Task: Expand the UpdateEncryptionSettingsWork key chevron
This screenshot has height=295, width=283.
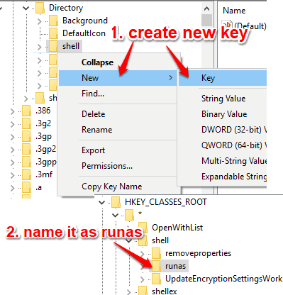Action: coord(142,279)
